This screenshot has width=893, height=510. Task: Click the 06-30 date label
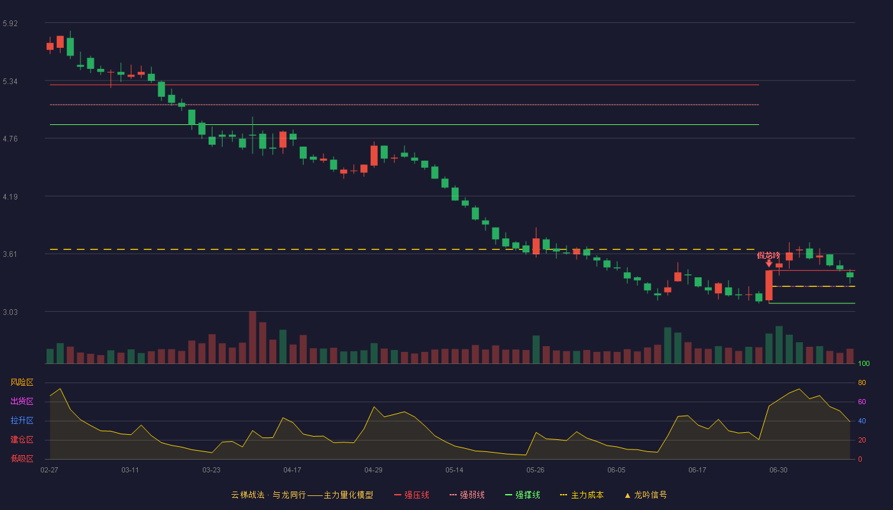point(778,470)
